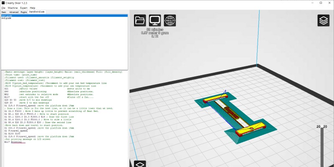Select end.gcode in the list

click(x=64, y=18)
